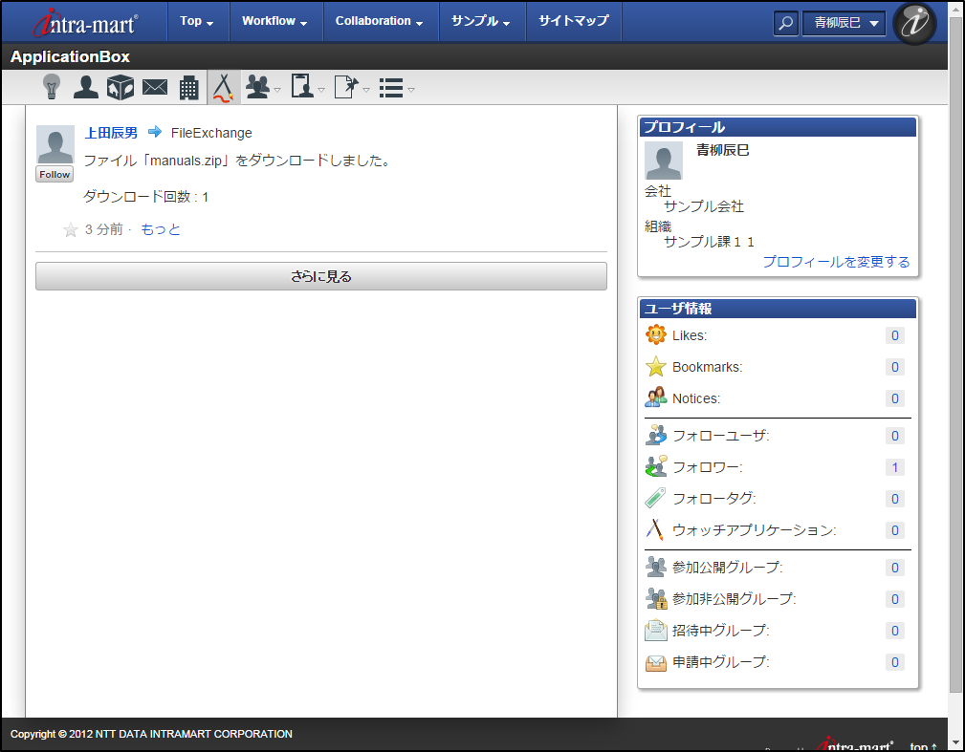The image size is (965, 752).
Task: Open the Workflow menu
Action: coord(275,21)
